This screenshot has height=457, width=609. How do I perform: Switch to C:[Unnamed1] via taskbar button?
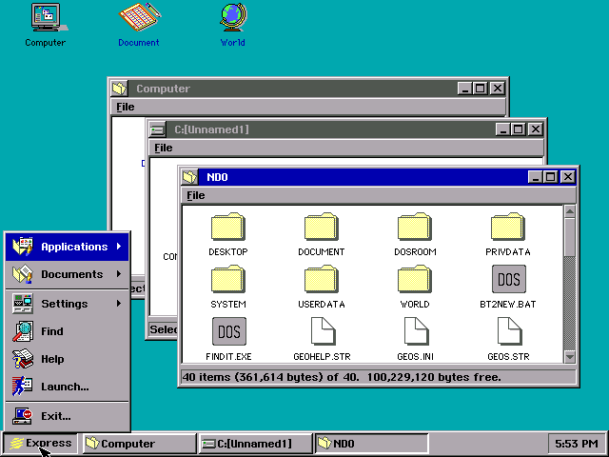[256, 444]
